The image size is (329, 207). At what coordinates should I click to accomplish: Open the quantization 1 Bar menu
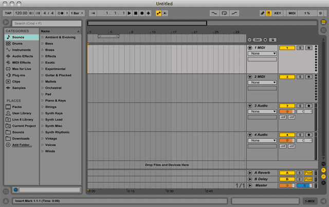(x=77, y=13)
